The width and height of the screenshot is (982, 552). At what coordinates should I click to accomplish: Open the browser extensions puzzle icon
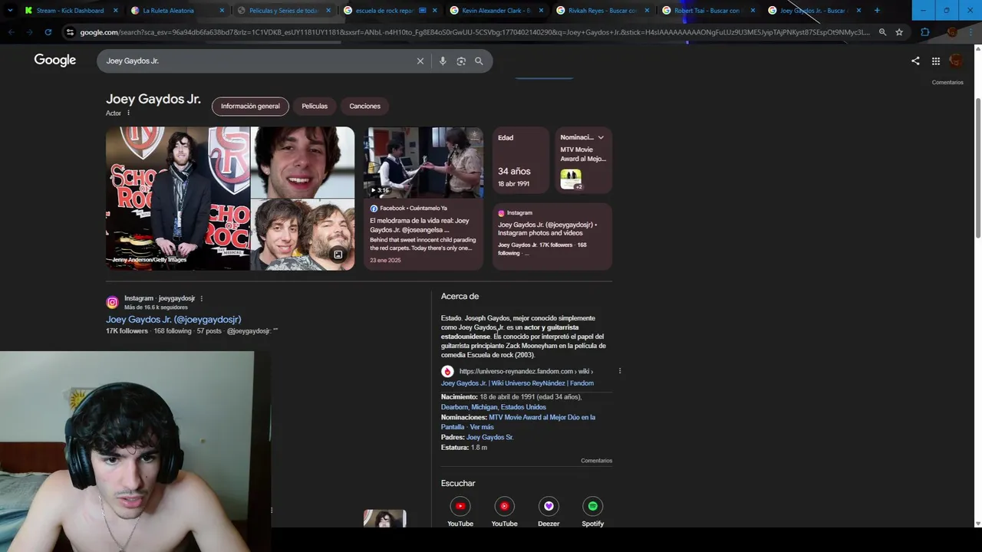(924, 32)
